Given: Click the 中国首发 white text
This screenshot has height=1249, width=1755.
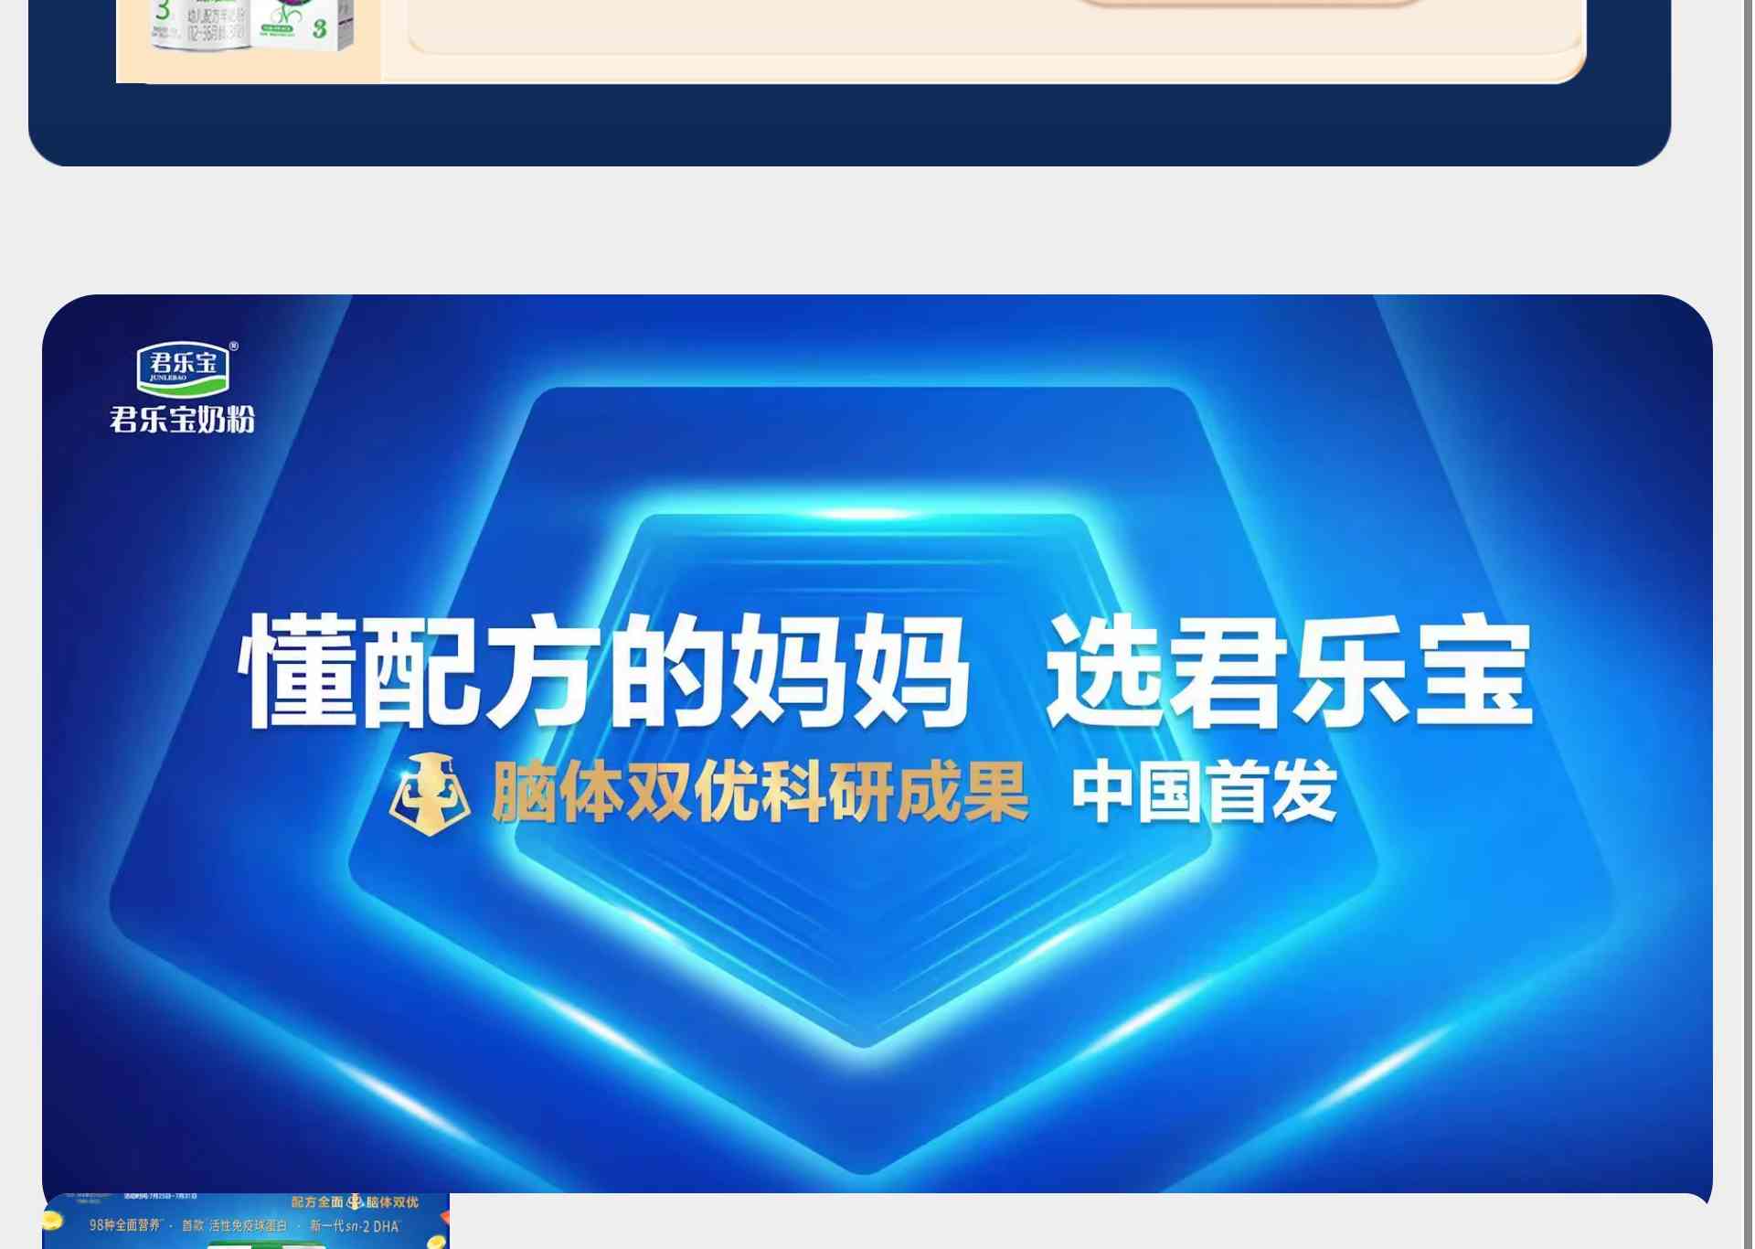Looking at the screenshot, I should point(1205,792).
